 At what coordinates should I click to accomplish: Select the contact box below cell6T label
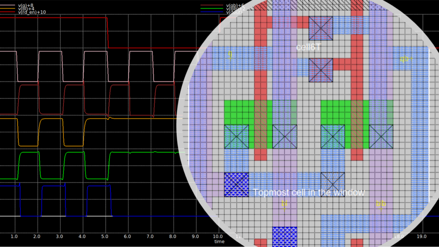pos(321,70)
